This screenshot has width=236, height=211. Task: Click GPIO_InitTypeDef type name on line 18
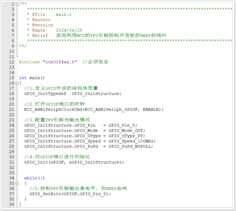[45, 94]
